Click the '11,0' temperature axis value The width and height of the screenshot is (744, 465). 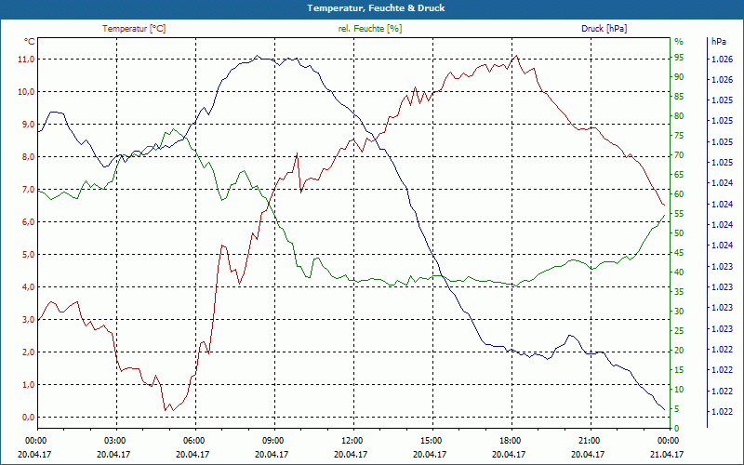(x=26, y=60)
